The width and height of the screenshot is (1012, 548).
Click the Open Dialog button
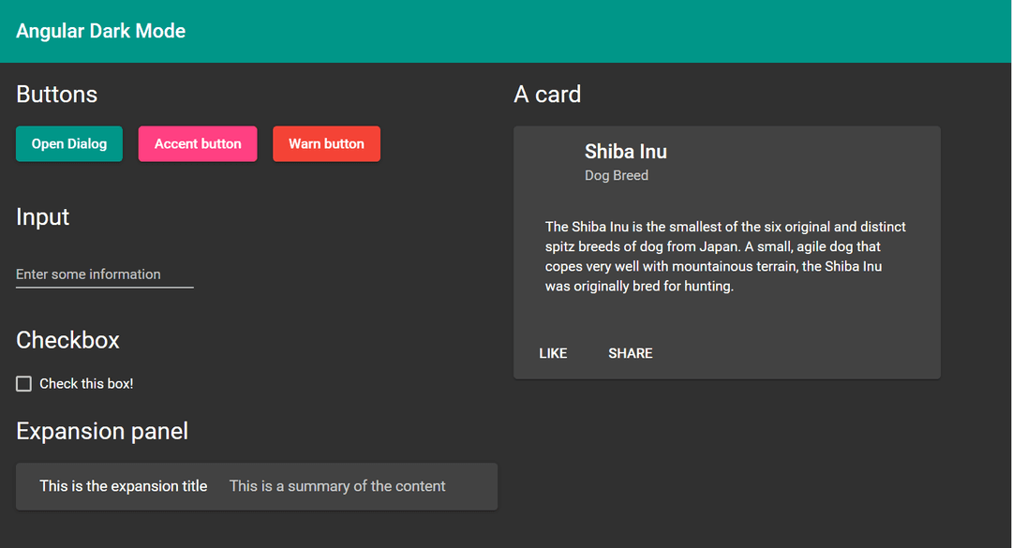click(68, 143)
